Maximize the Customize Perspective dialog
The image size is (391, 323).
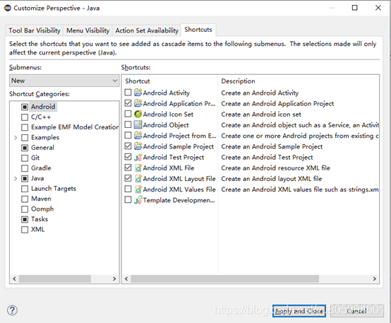click(354, 8)
